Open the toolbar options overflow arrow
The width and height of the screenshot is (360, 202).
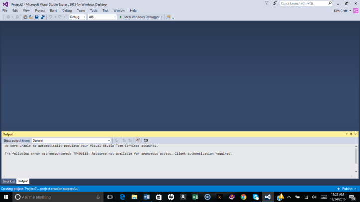point(173,18)
